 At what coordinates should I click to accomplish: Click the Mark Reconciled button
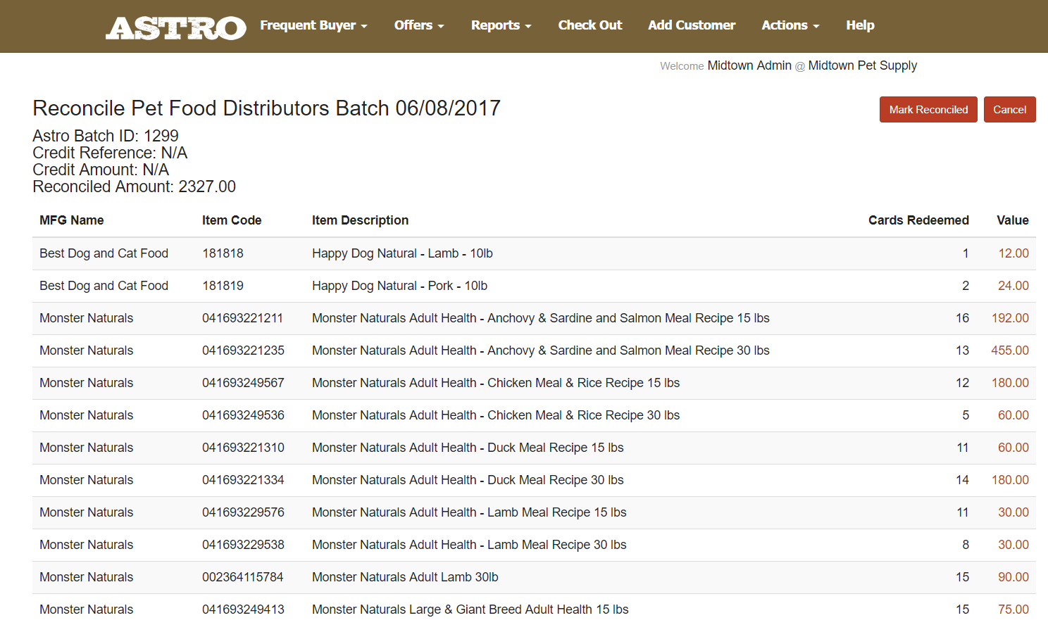tap(928, 110)
